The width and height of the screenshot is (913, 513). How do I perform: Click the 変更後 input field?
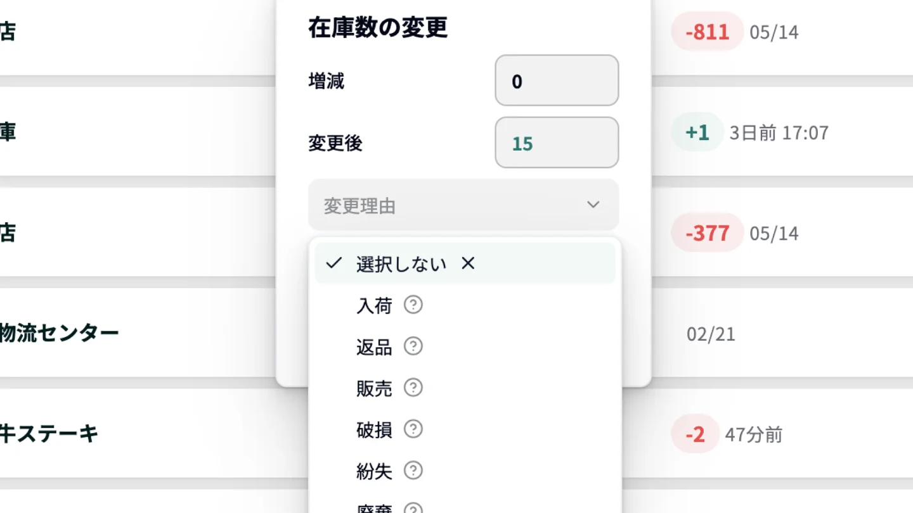[556, 143]
